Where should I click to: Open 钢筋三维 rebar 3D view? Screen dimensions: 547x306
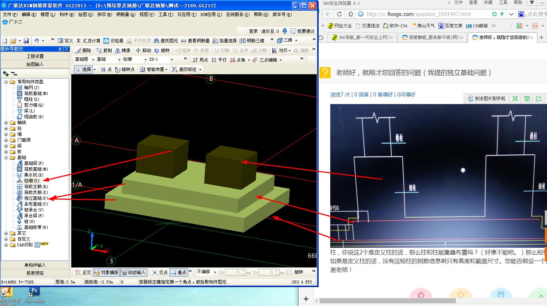(x=252, y=41)
